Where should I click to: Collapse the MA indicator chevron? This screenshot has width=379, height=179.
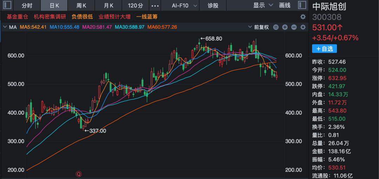[x=5, y=27]
